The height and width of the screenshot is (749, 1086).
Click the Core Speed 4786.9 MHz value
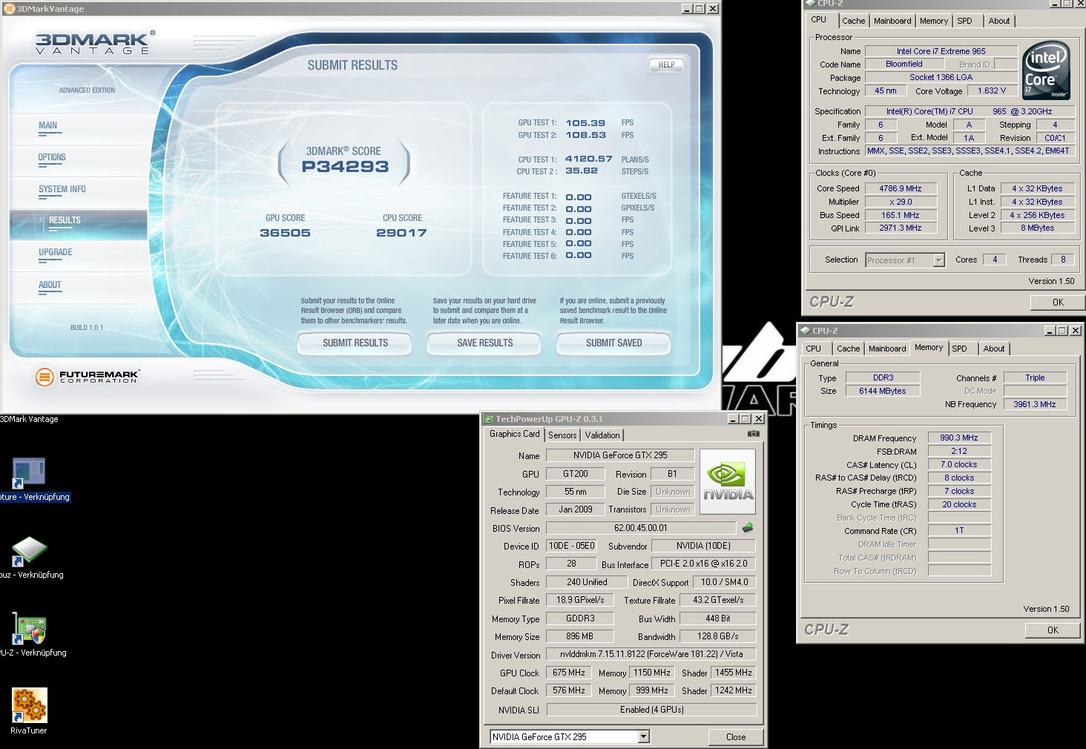coord(901,188)
